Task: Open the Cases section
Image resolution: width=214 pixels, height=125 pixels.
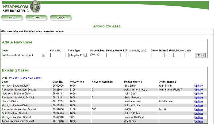Action: pyautogui.click(x=36, y=18)
